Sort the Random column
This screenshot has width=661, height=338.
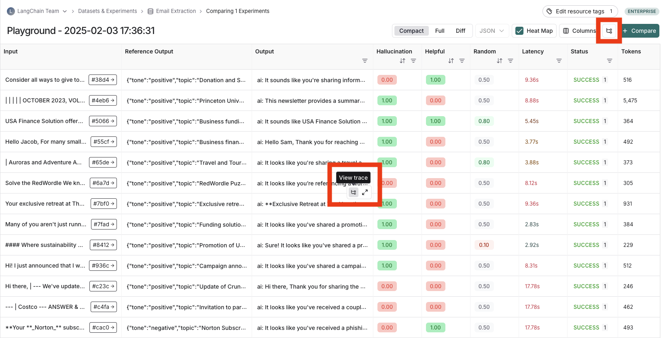pos(499,61)
